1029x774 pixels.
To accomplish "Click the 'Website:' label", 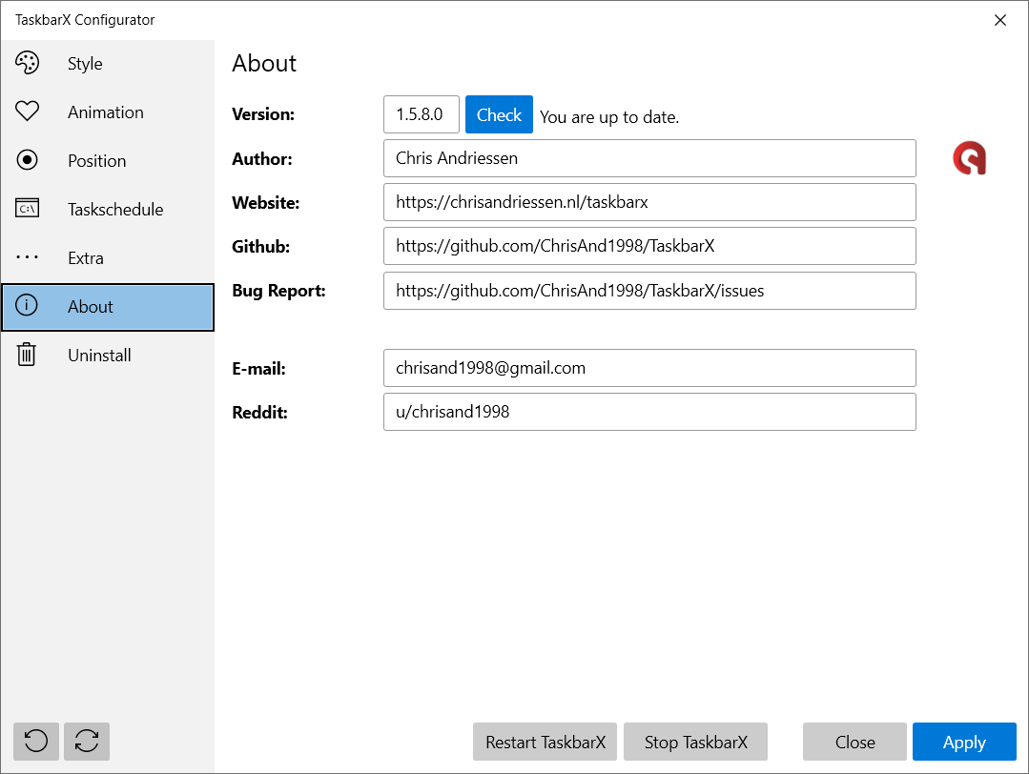I will pos(266,203).
